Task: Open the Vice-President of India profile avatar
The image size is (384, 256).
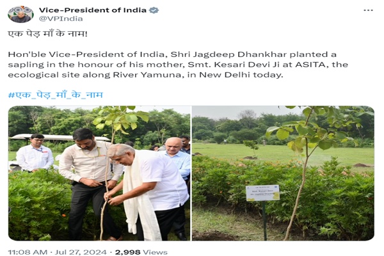Action: click(x=21, y=14)
